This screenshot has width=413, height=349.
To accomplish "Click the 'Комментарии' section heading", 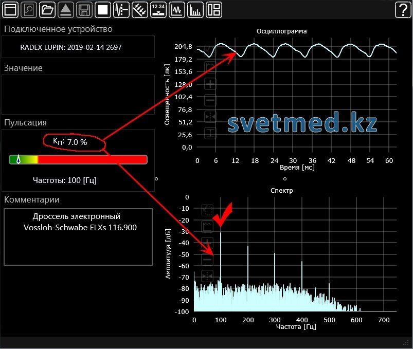I will [31, 200].
